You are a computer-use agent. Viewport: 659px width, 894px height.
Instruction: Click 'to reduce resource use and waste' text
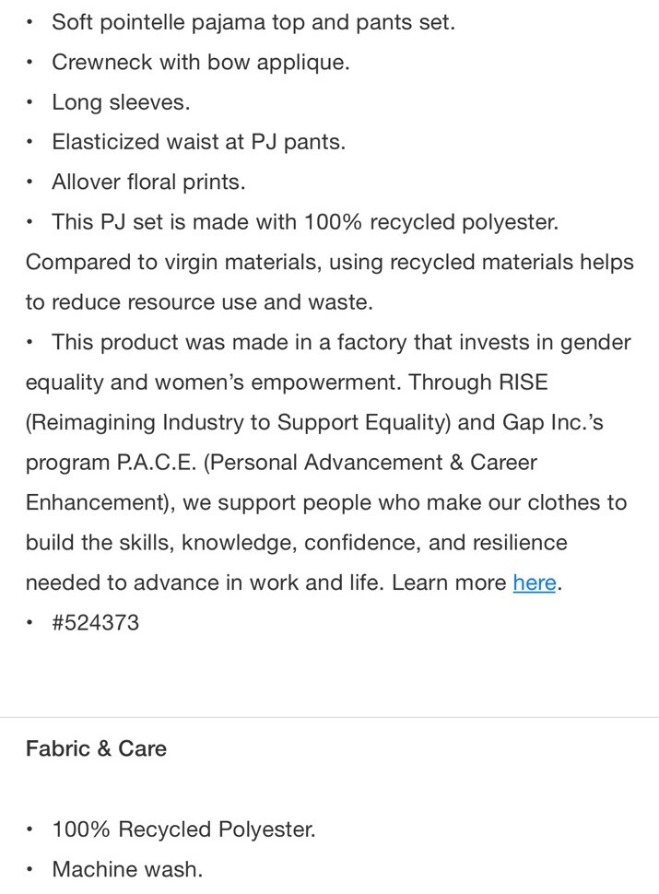[199, 302]
